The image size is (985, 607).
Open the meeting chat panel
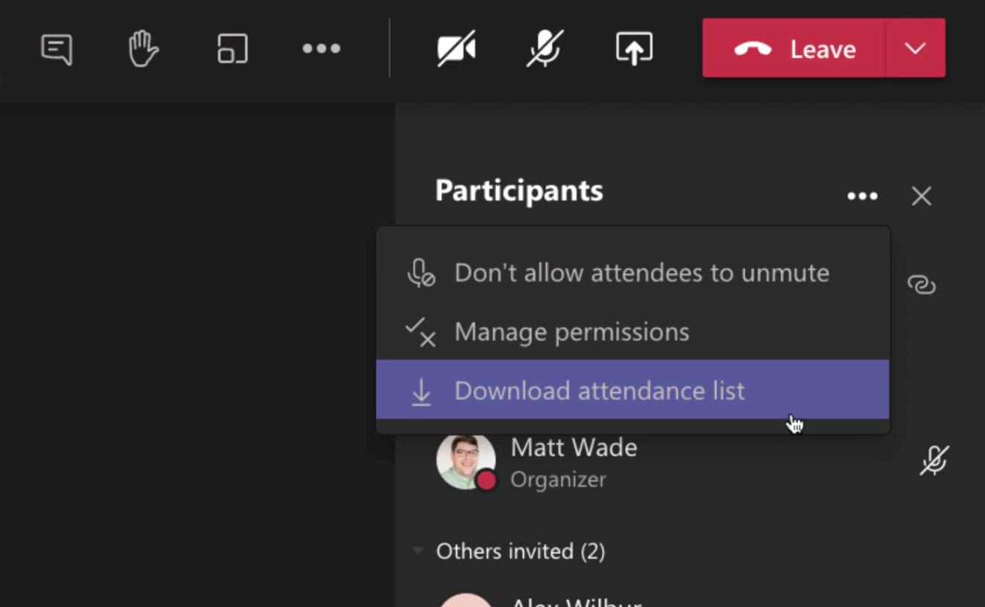tap(57, 49)
